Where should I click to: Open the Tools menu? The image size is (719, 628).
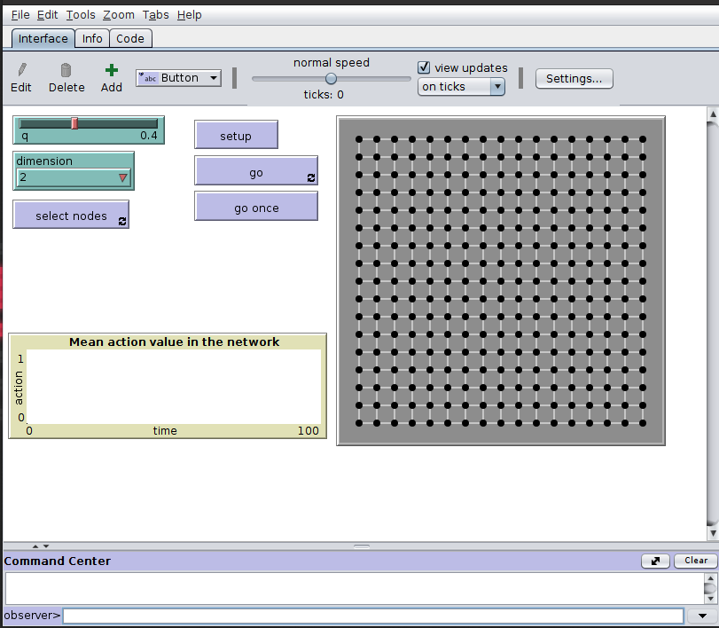tap(81, 14)
